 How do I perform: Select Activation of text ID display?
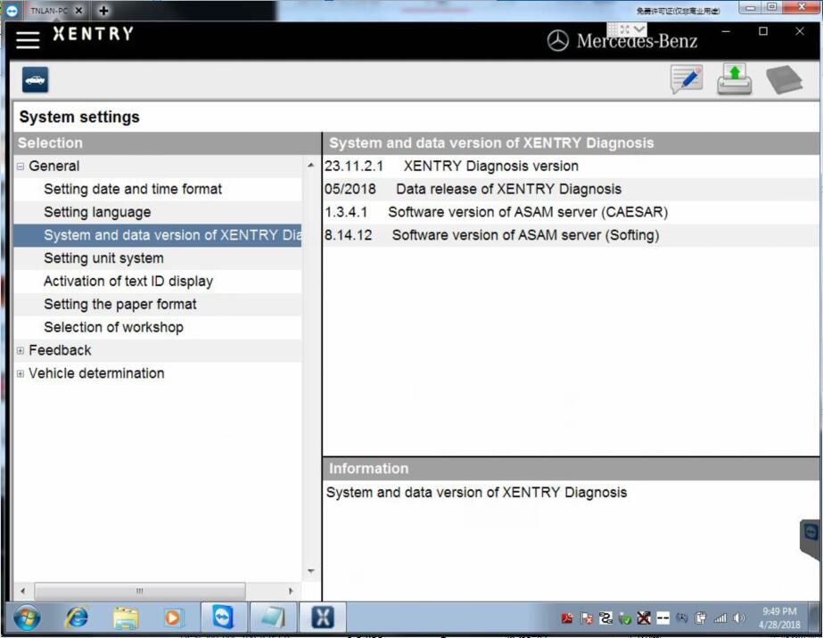158,282
